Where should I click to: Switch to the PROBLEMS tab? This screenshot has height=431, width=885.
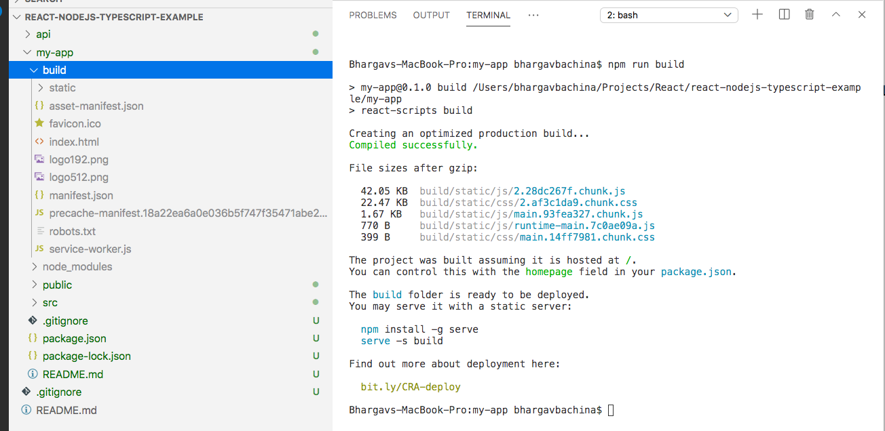(373, 15)
